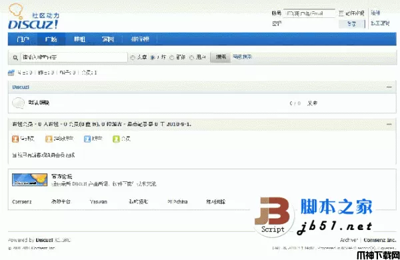400x260 pixels.
Task: Open the 找回密码 password recovery link
Action: (x=380, y=23)
